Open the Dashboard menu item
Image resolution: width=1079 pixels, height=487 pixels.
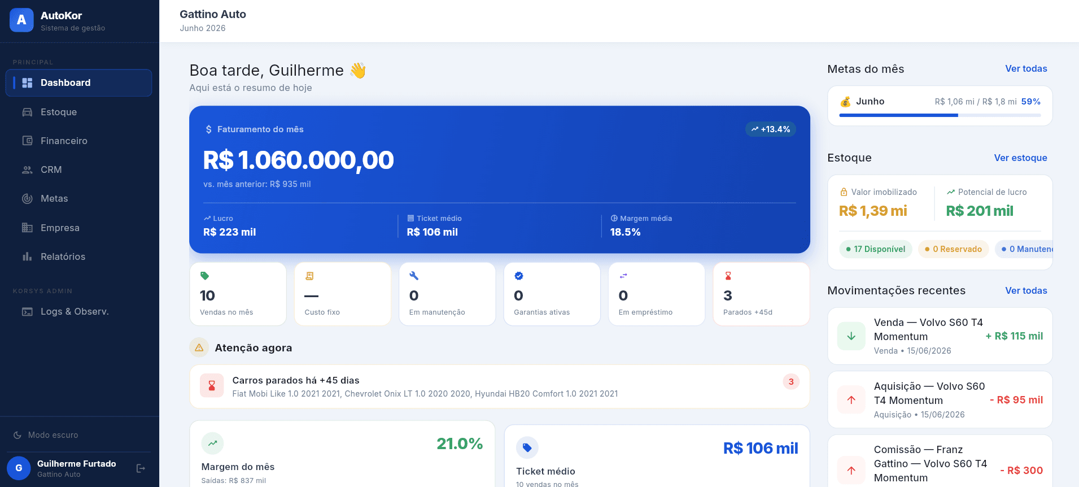(78, 83)
